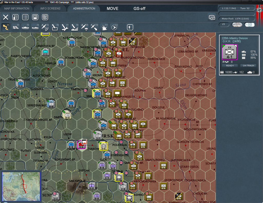Click the weather condition image pill
Viewport: 263px width, 203px height.
pos(237,25)
